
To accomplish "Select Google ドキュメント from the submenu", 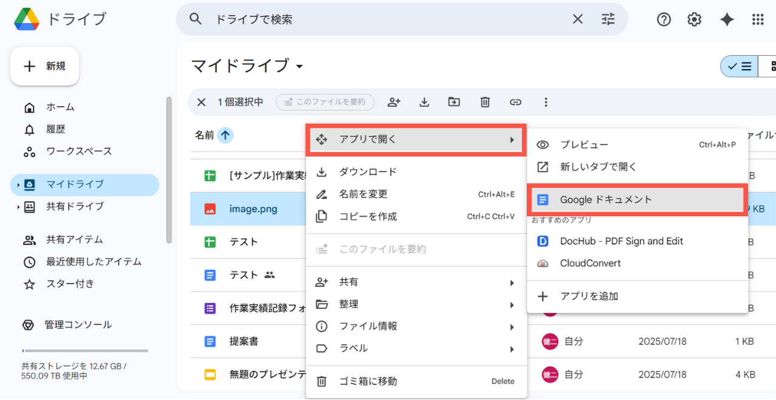I will coord(606,199).
